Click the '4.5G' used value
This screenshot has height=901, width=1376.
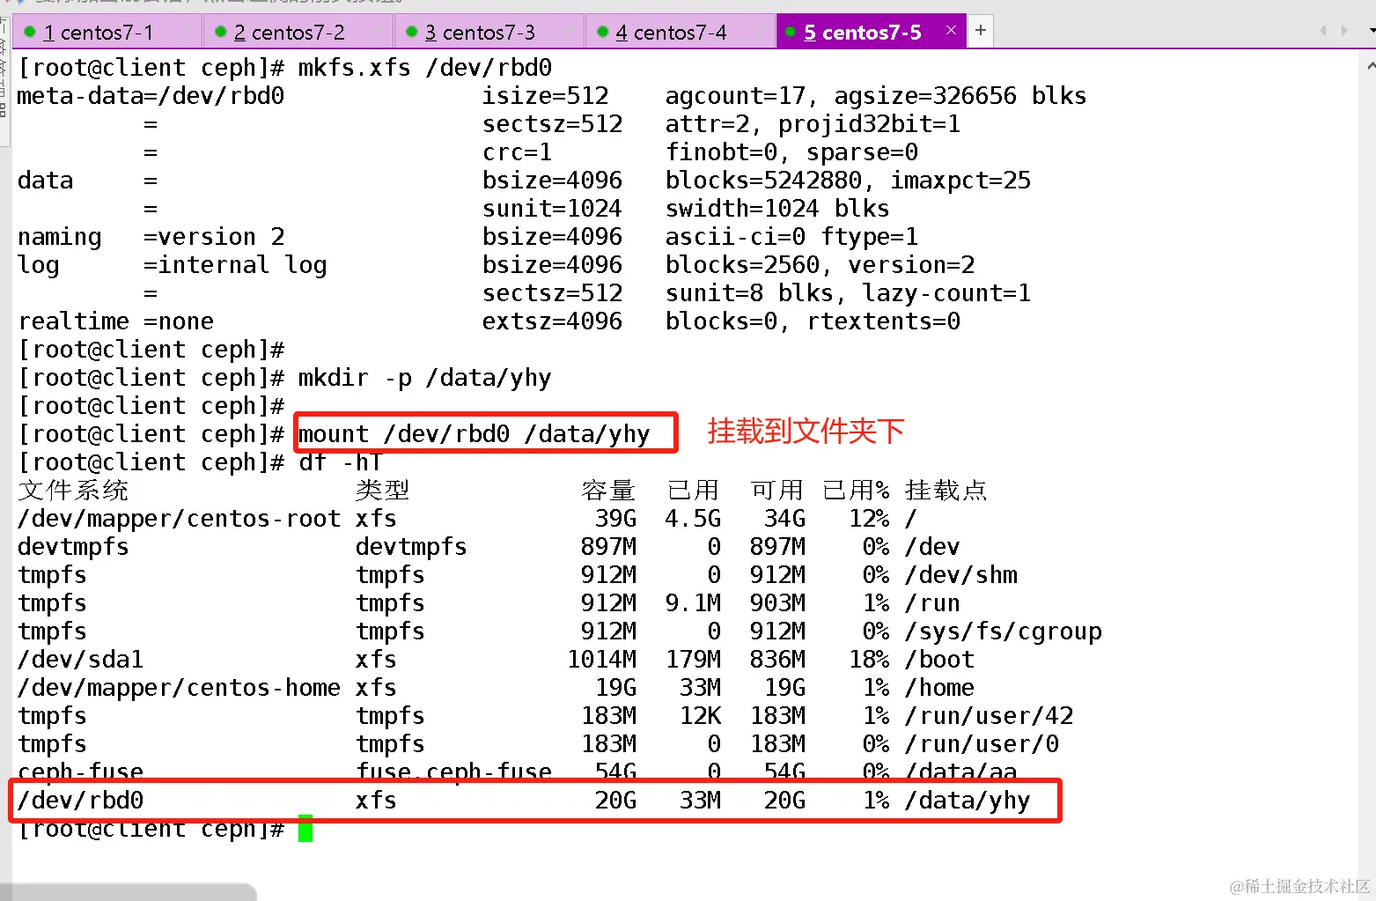693,519
